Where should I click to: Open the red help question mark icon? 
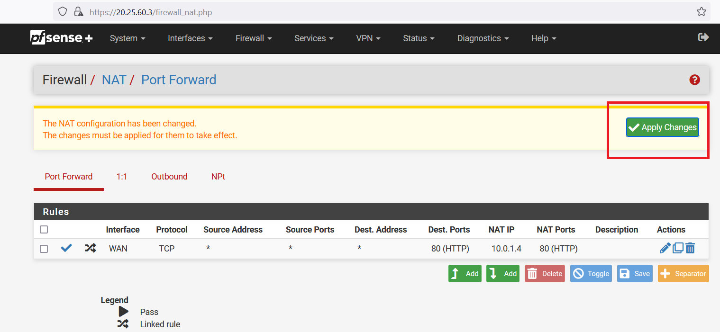[x=694, y=80]
